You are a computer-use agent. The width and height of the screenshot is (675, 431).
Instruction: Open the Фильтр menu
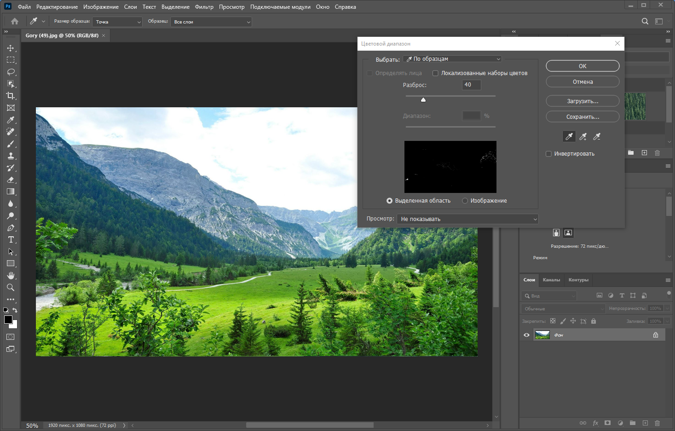tap(204, 7)
